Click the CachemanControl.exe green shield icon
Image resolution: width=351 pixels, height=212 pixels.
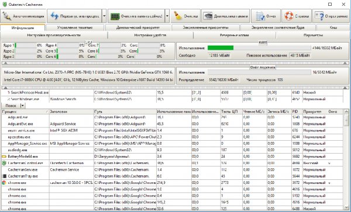[4, 163]
